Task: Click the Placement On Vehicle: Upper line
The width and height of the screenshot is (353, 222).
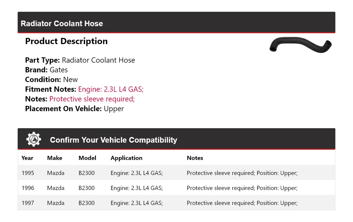Action: click(x=74, y=108)
